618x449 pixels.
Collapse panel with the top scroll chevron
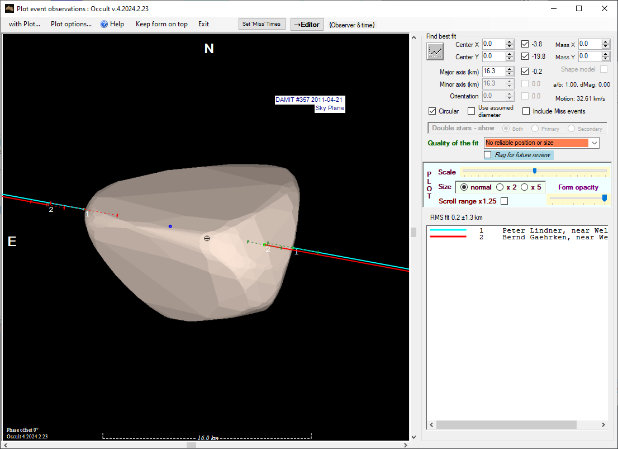click(414, 38)
